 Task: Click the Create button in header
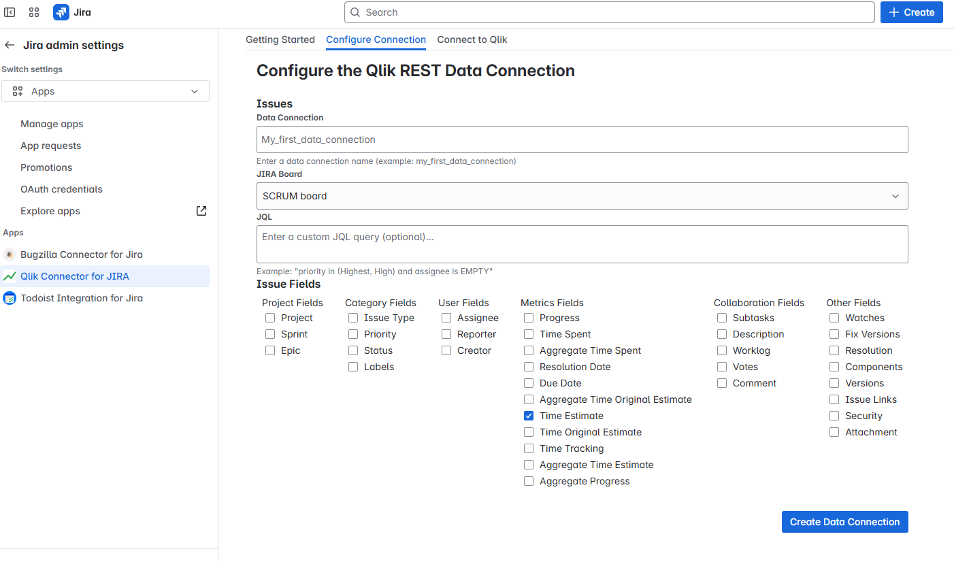click(x=912, y=12)
